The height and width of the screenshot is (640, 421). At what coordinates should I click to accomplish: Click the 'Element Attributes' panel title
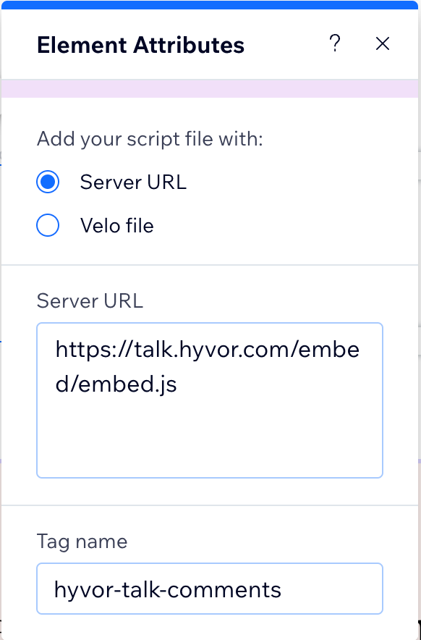[140, 45]
